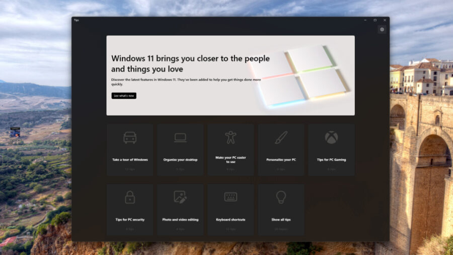Open the Tips settings gear icon

coord(382,30)
